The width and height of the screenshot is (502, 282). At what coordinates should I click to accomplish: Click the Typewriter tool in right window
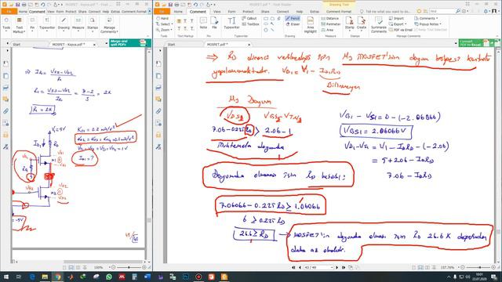click(x=231, y=23)
